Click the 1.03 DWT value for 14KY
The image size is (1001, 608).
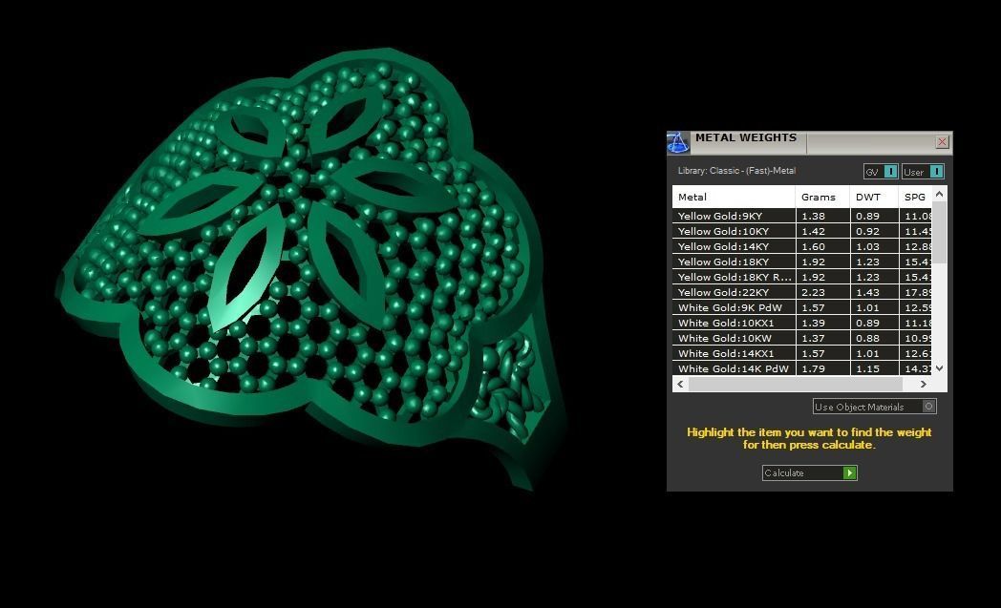[867, 246]
